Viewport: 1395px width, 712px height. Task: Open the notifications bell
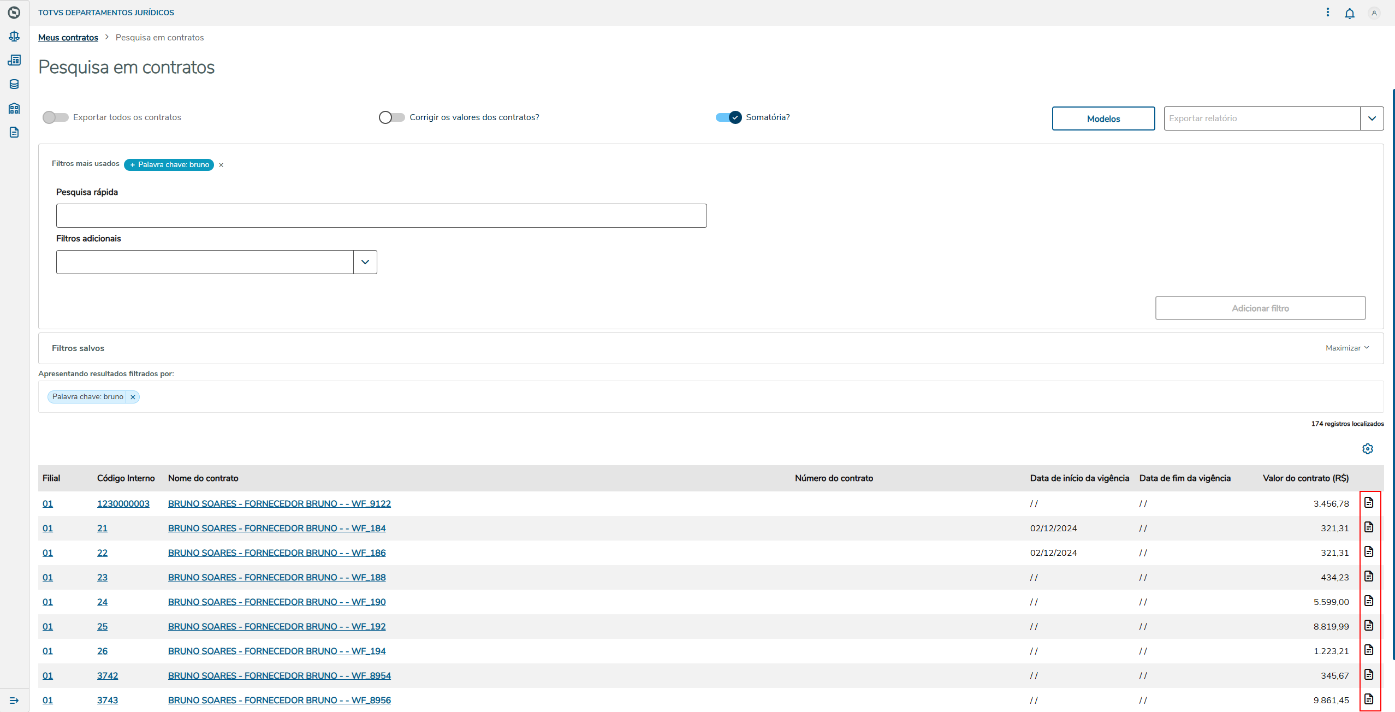click(x=1349, y=13)
